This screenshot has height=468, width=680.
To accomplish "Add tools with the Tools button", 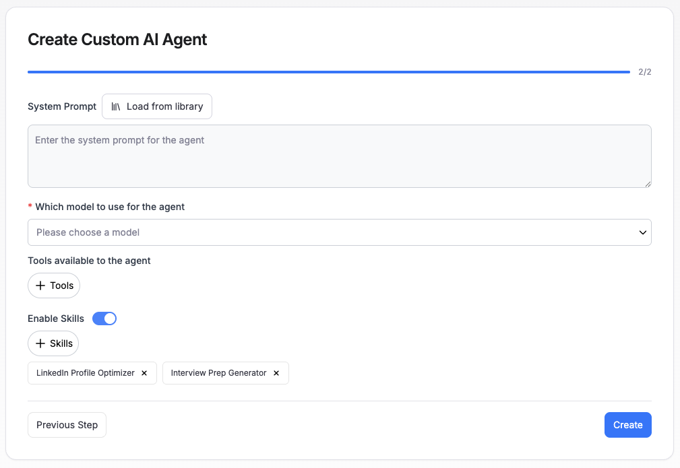I will 53,285.
